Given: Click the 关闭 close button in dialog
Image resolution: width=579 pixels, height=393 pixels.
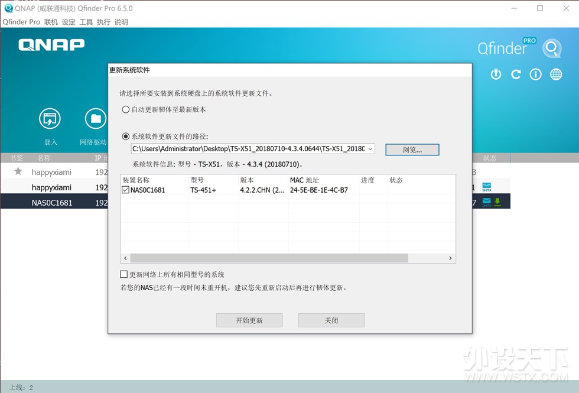Looking at the screenshot, I should pyautogui.click(x=331, y=320).
